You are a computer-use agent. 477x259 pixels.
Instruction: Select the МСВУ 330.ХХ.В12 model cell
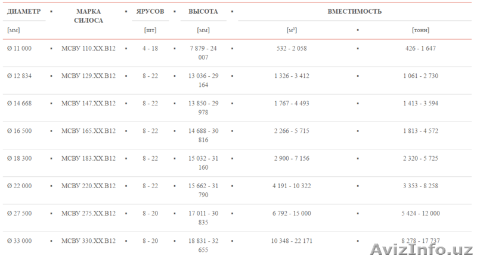(x=89, y=241)
